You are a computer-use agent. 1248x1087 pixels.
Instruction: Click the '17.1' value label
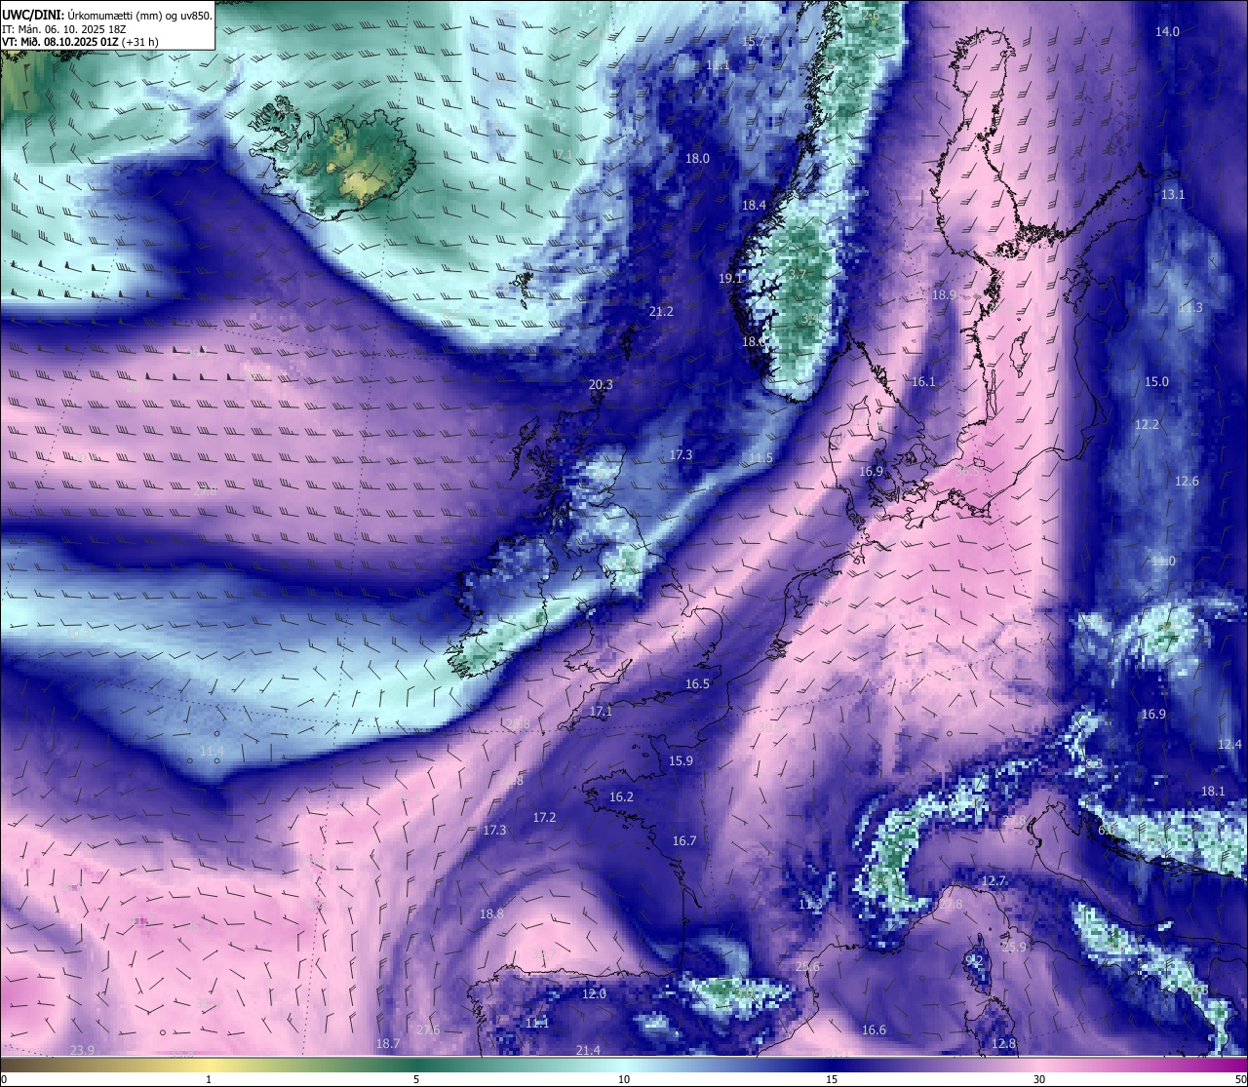tap(601, 712)
